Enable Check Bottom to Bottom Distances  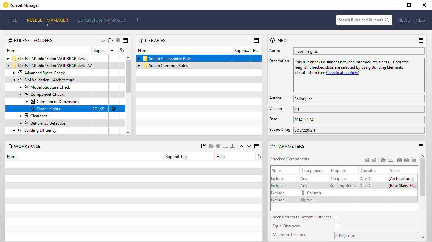coord(337,217)
